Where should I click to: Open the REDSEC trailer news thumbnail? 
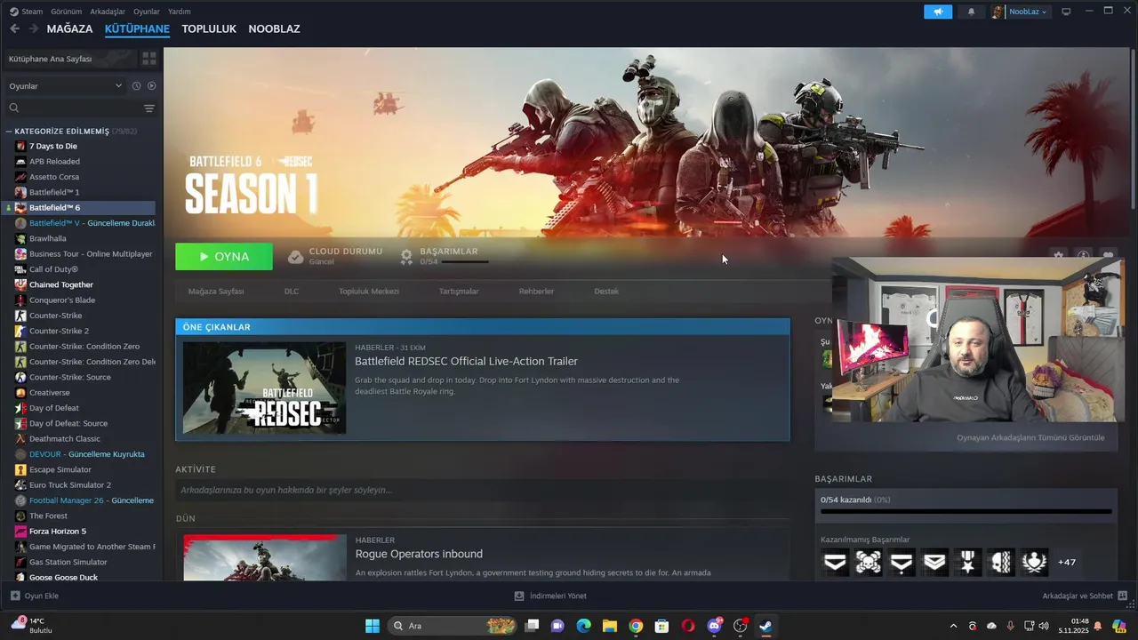[x=264, y=388]
